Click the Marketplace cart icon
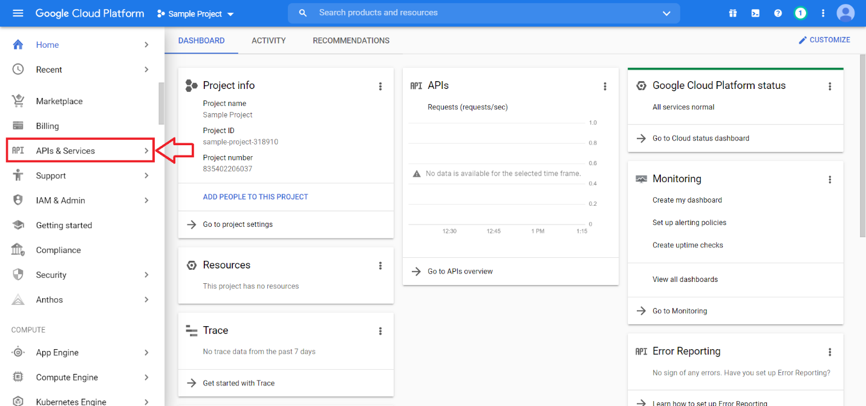Image resolution: width=866 pixels, height=406 pixels. [x=18, y=101]
